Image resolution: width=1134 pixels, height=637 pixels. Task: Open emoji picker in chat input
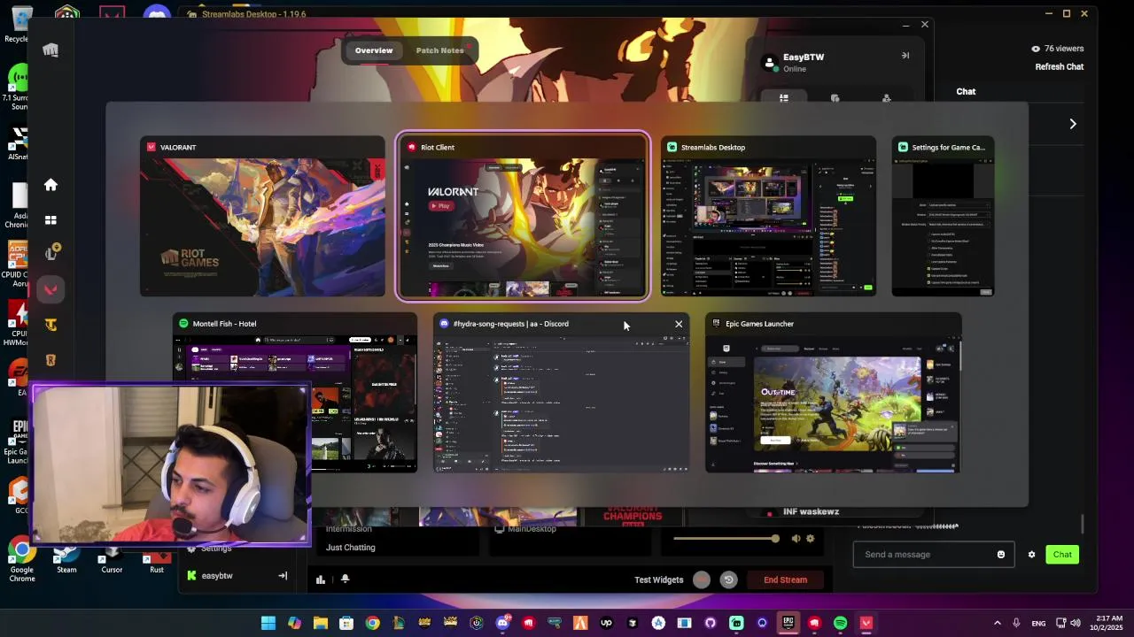pyautogui.click(x=1001, y=555)
